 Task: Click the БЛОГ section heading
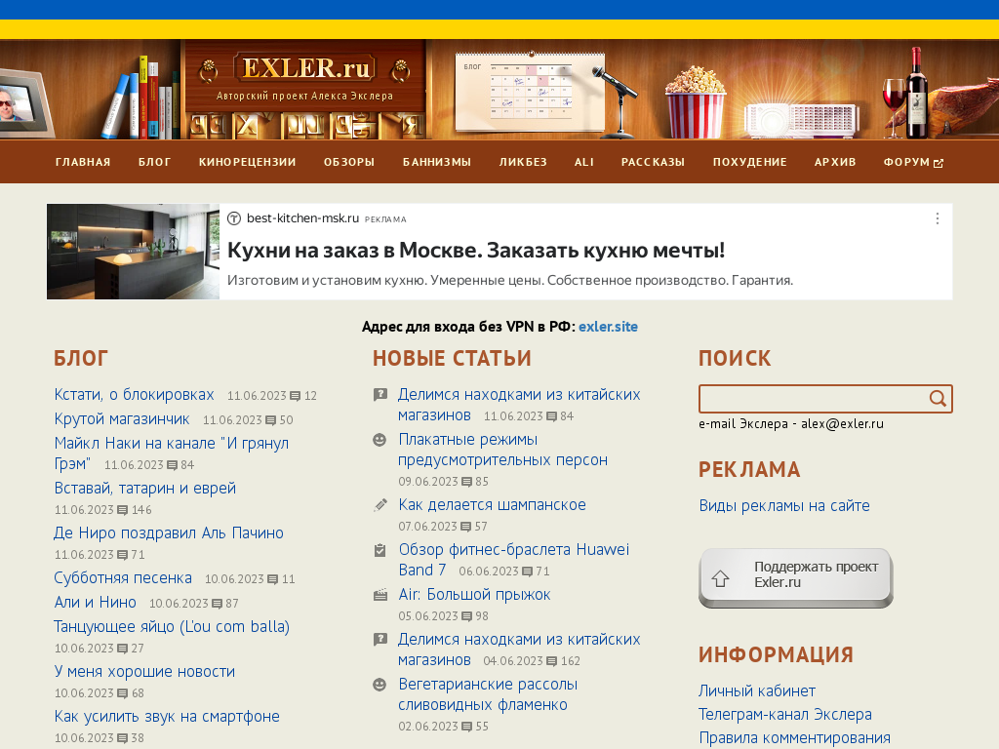81,359
